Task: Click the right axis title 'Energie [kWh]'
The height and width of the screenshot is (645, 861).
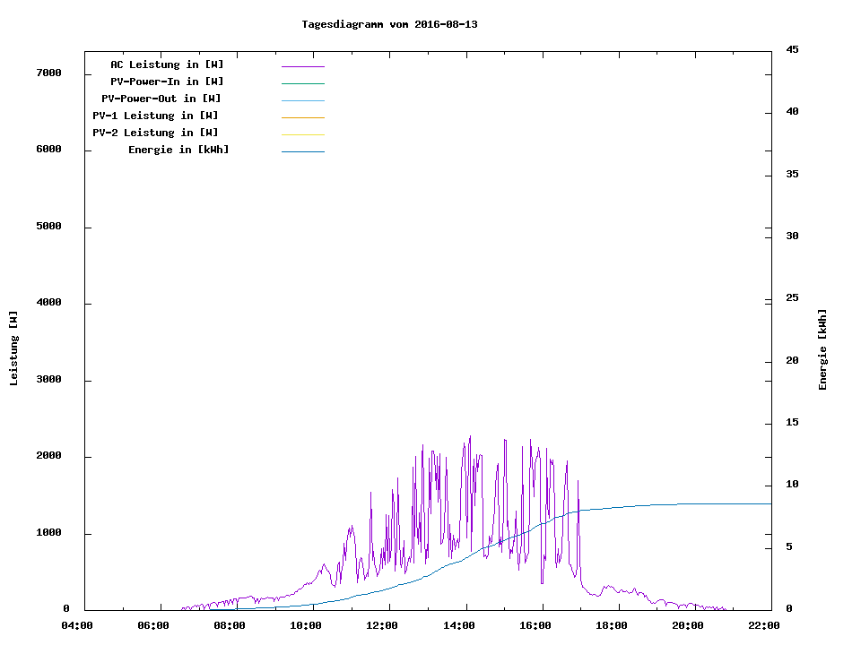Action: [x=822, y=349]
